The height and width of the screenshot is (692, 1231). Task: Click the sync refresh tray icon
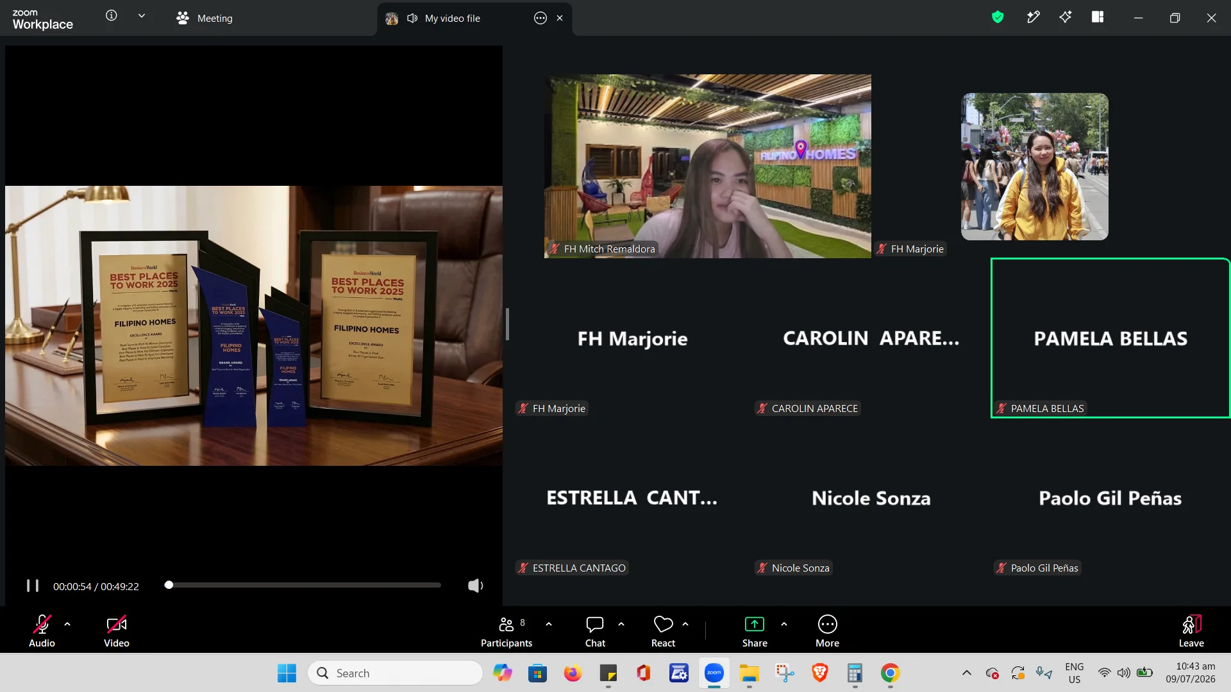(x=1018, y=673)
